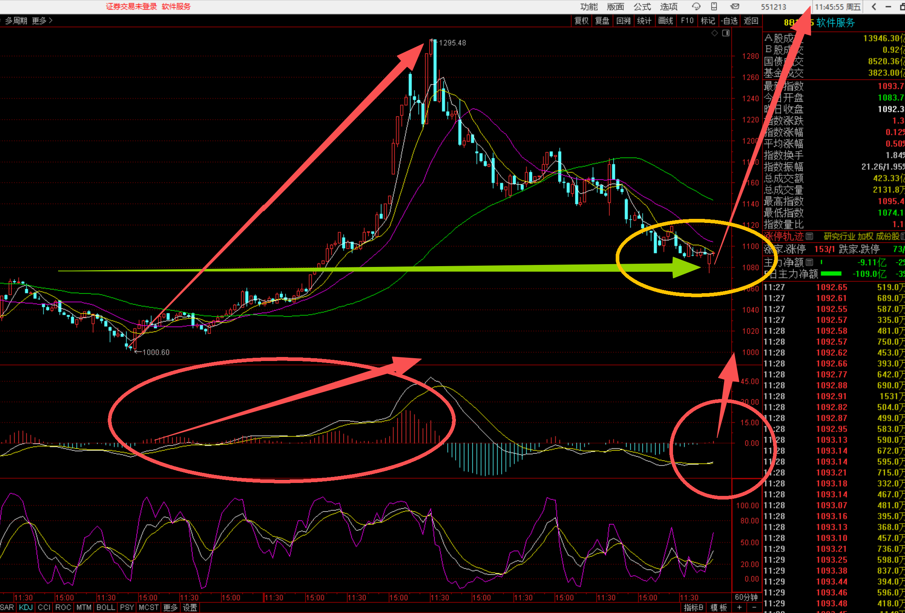Open the mobile phone icon
Image resolution: width=905 pixels, height=613 pixels.
[714, 6]
